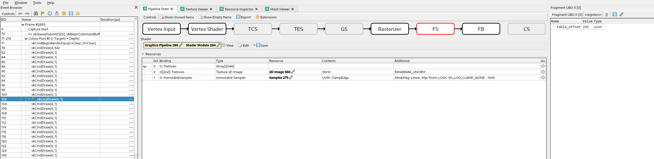Screen dimensions: 654x159
Task: Click the FB pipeline stage button
Action: point(481,29)
